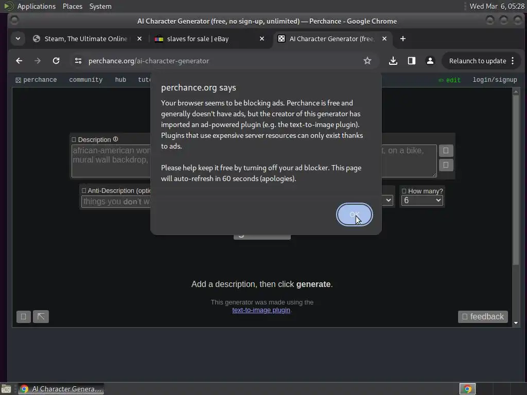Click OK in the perchance.org dialog

(354, 214)
